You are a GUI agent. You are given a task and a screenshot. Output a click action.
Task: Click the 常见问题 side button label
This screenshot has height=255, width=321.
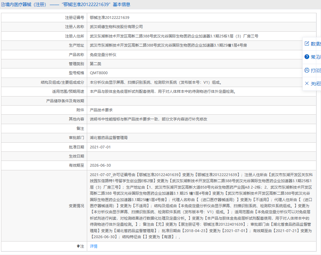316,57
